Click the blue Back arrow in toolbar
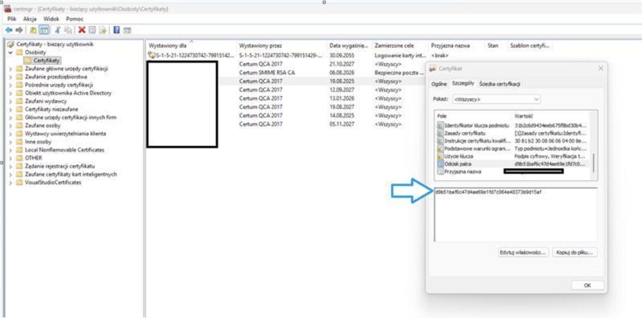Image resolution: width=642 pixels, height=318 pixels. (9, 30)
